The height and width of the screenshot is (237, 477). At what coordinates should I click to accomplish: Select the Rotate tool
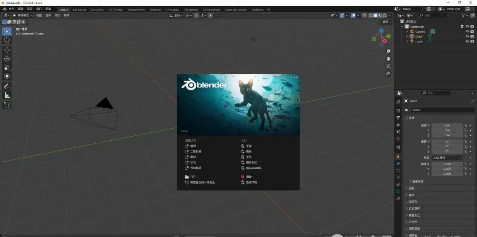[x=7, y=59]
